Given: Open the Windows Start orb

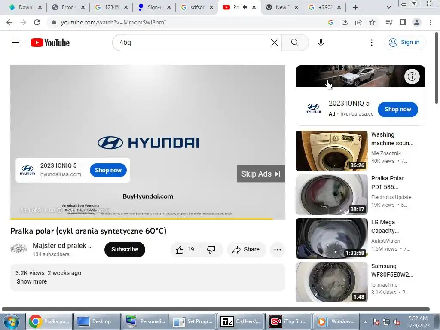Looking at the screenshot, I should [x=11, y=321].
